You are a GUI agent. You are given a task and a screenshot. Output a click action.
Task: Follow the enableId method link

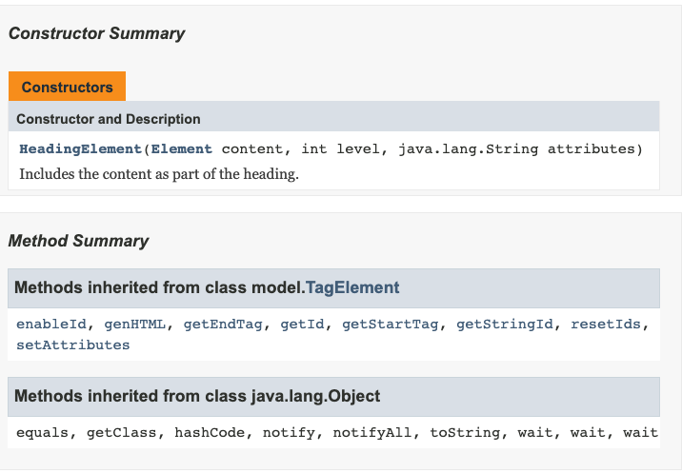(x=51, y=325)
